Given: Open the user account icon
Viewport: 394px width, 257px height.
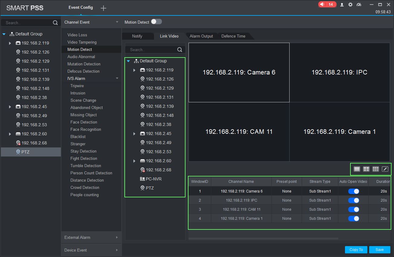Looking at the screenshot, I should point(342,5).
